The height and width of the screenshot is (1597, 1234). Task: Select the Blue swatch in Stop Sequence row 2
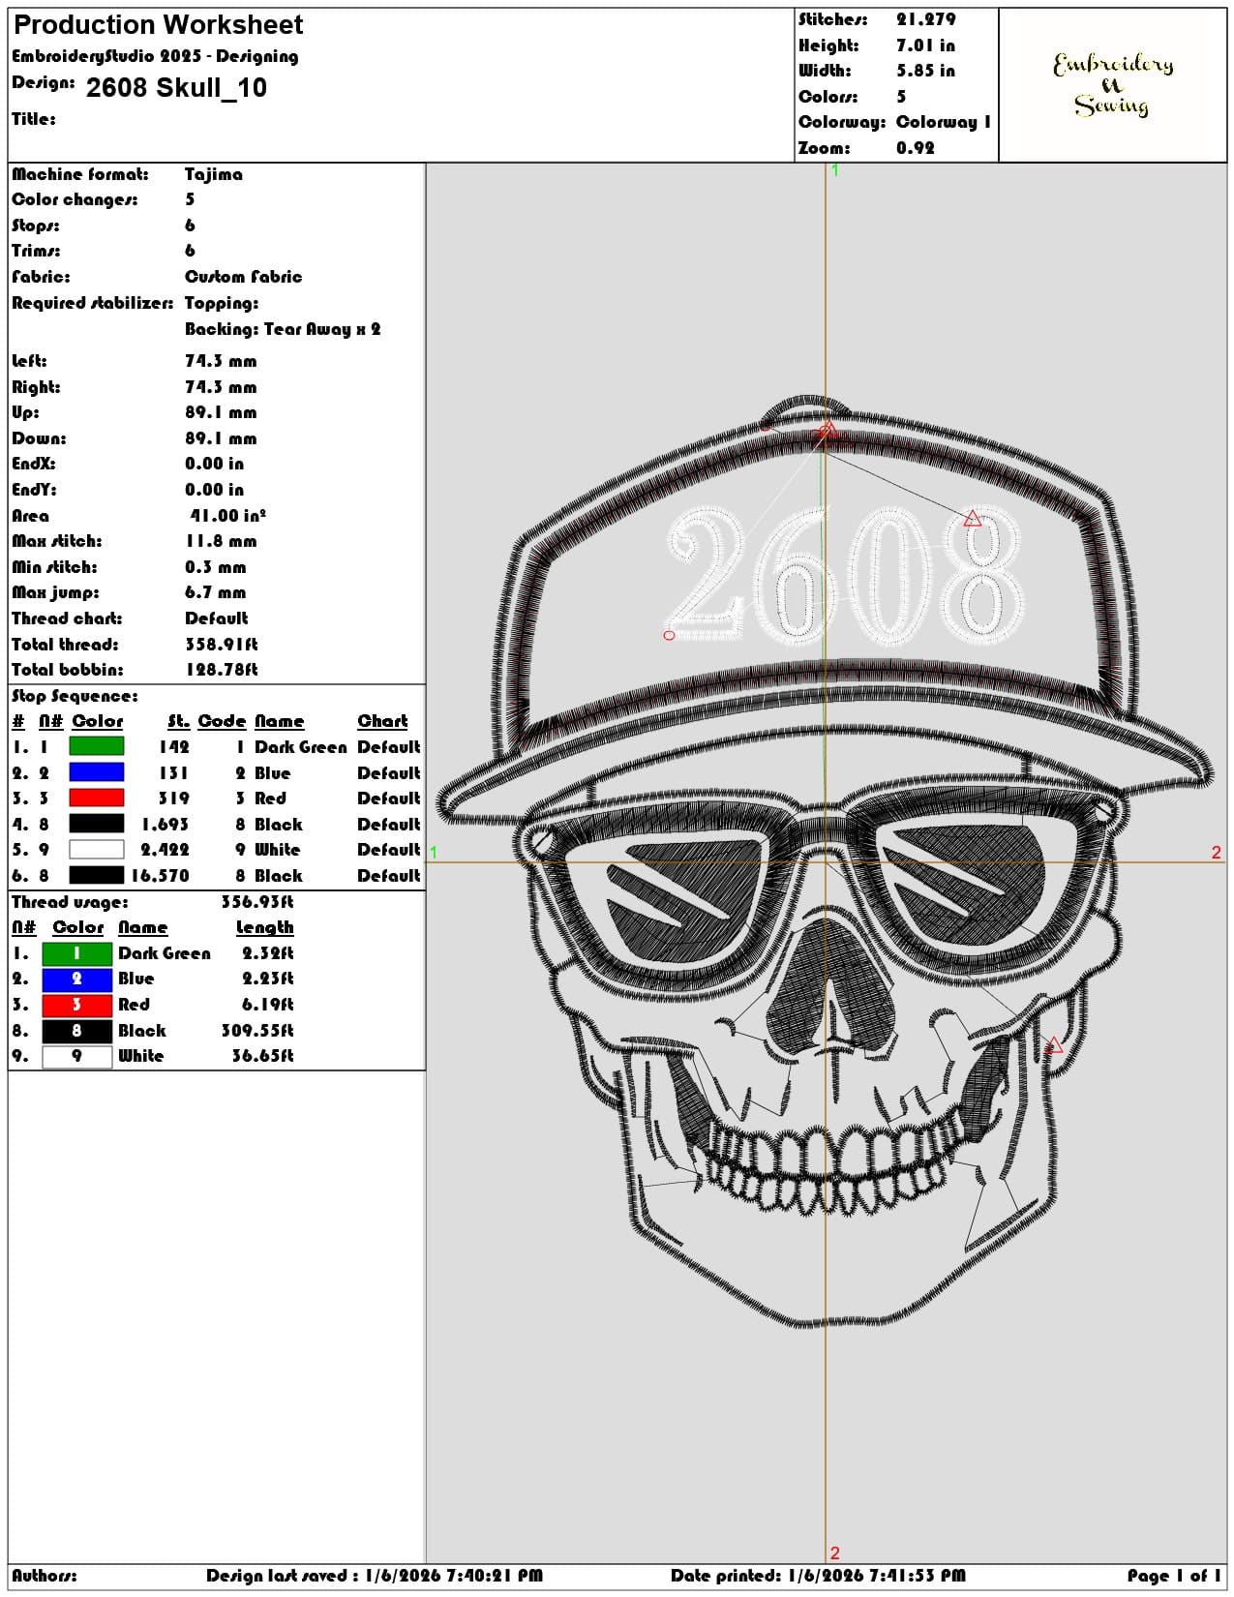click(96, 772)
